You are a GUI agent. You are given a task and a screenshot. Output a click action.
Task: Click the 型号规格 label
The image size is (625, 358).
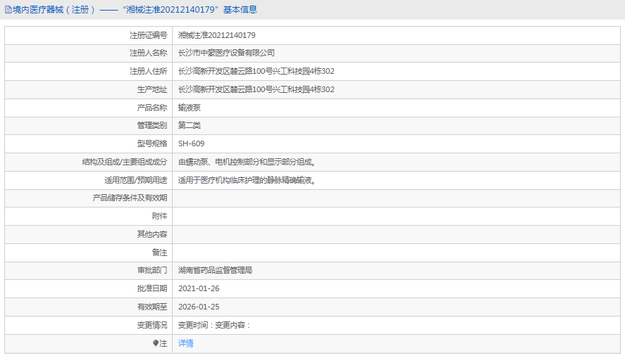(x=152, y=143)
